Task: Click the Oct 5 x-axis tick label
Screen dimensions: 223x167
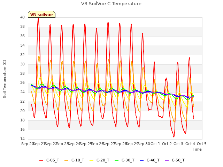Action: coord(202,144)
